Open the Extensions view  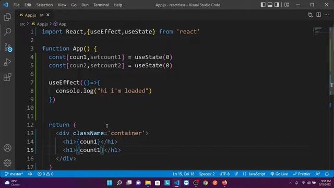pos(7,77)
